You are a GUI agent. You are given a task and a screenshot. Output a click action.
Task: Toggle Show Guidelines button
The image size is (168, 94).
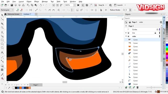tap(91, 5)
